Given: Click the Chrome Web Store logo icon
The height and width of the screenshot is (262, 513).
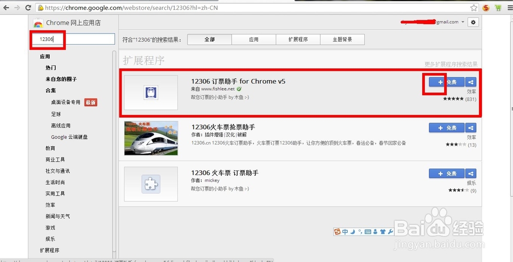Looking at the screenshot, I should coord(38,23).
